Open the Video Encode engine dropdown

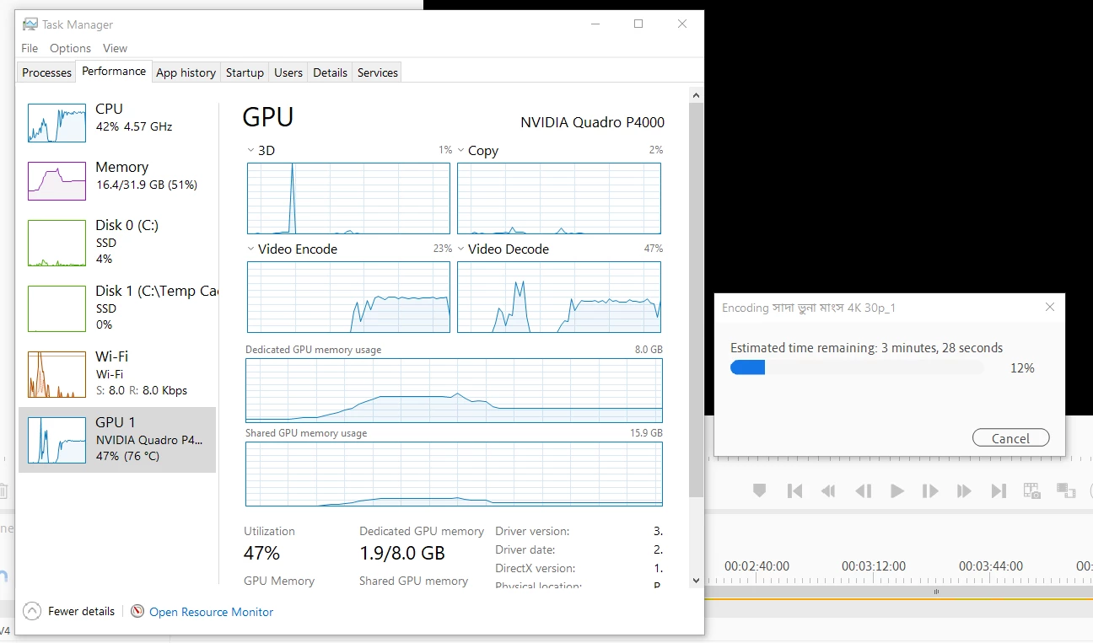tap(250, 249)
